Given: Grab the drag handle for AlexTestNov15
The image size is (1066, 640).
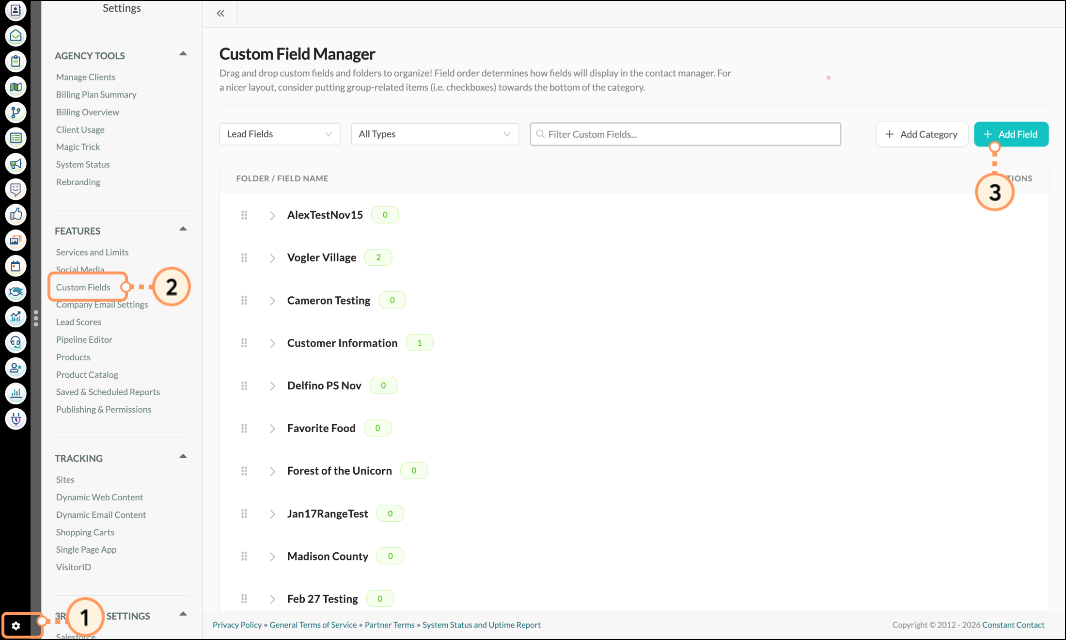Looking at the screenshot, I should coord(244,215).
